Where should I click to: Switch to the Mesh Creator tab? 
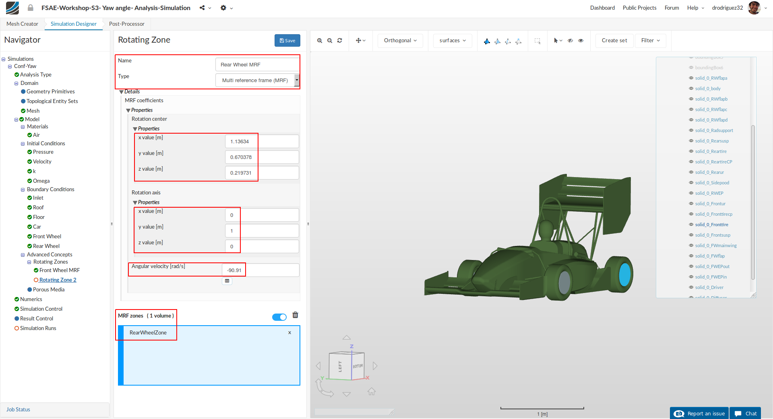22,24
